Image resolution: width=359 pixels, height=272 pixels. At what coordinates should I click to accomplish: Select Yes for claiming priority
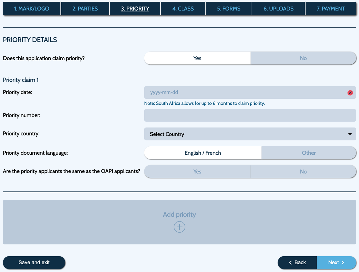197,58
